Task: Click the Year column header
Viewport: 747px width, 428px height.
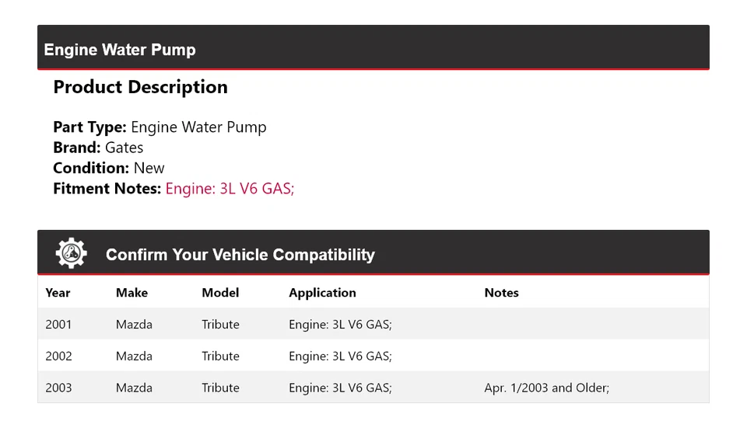Action: (x=58, y=293)
